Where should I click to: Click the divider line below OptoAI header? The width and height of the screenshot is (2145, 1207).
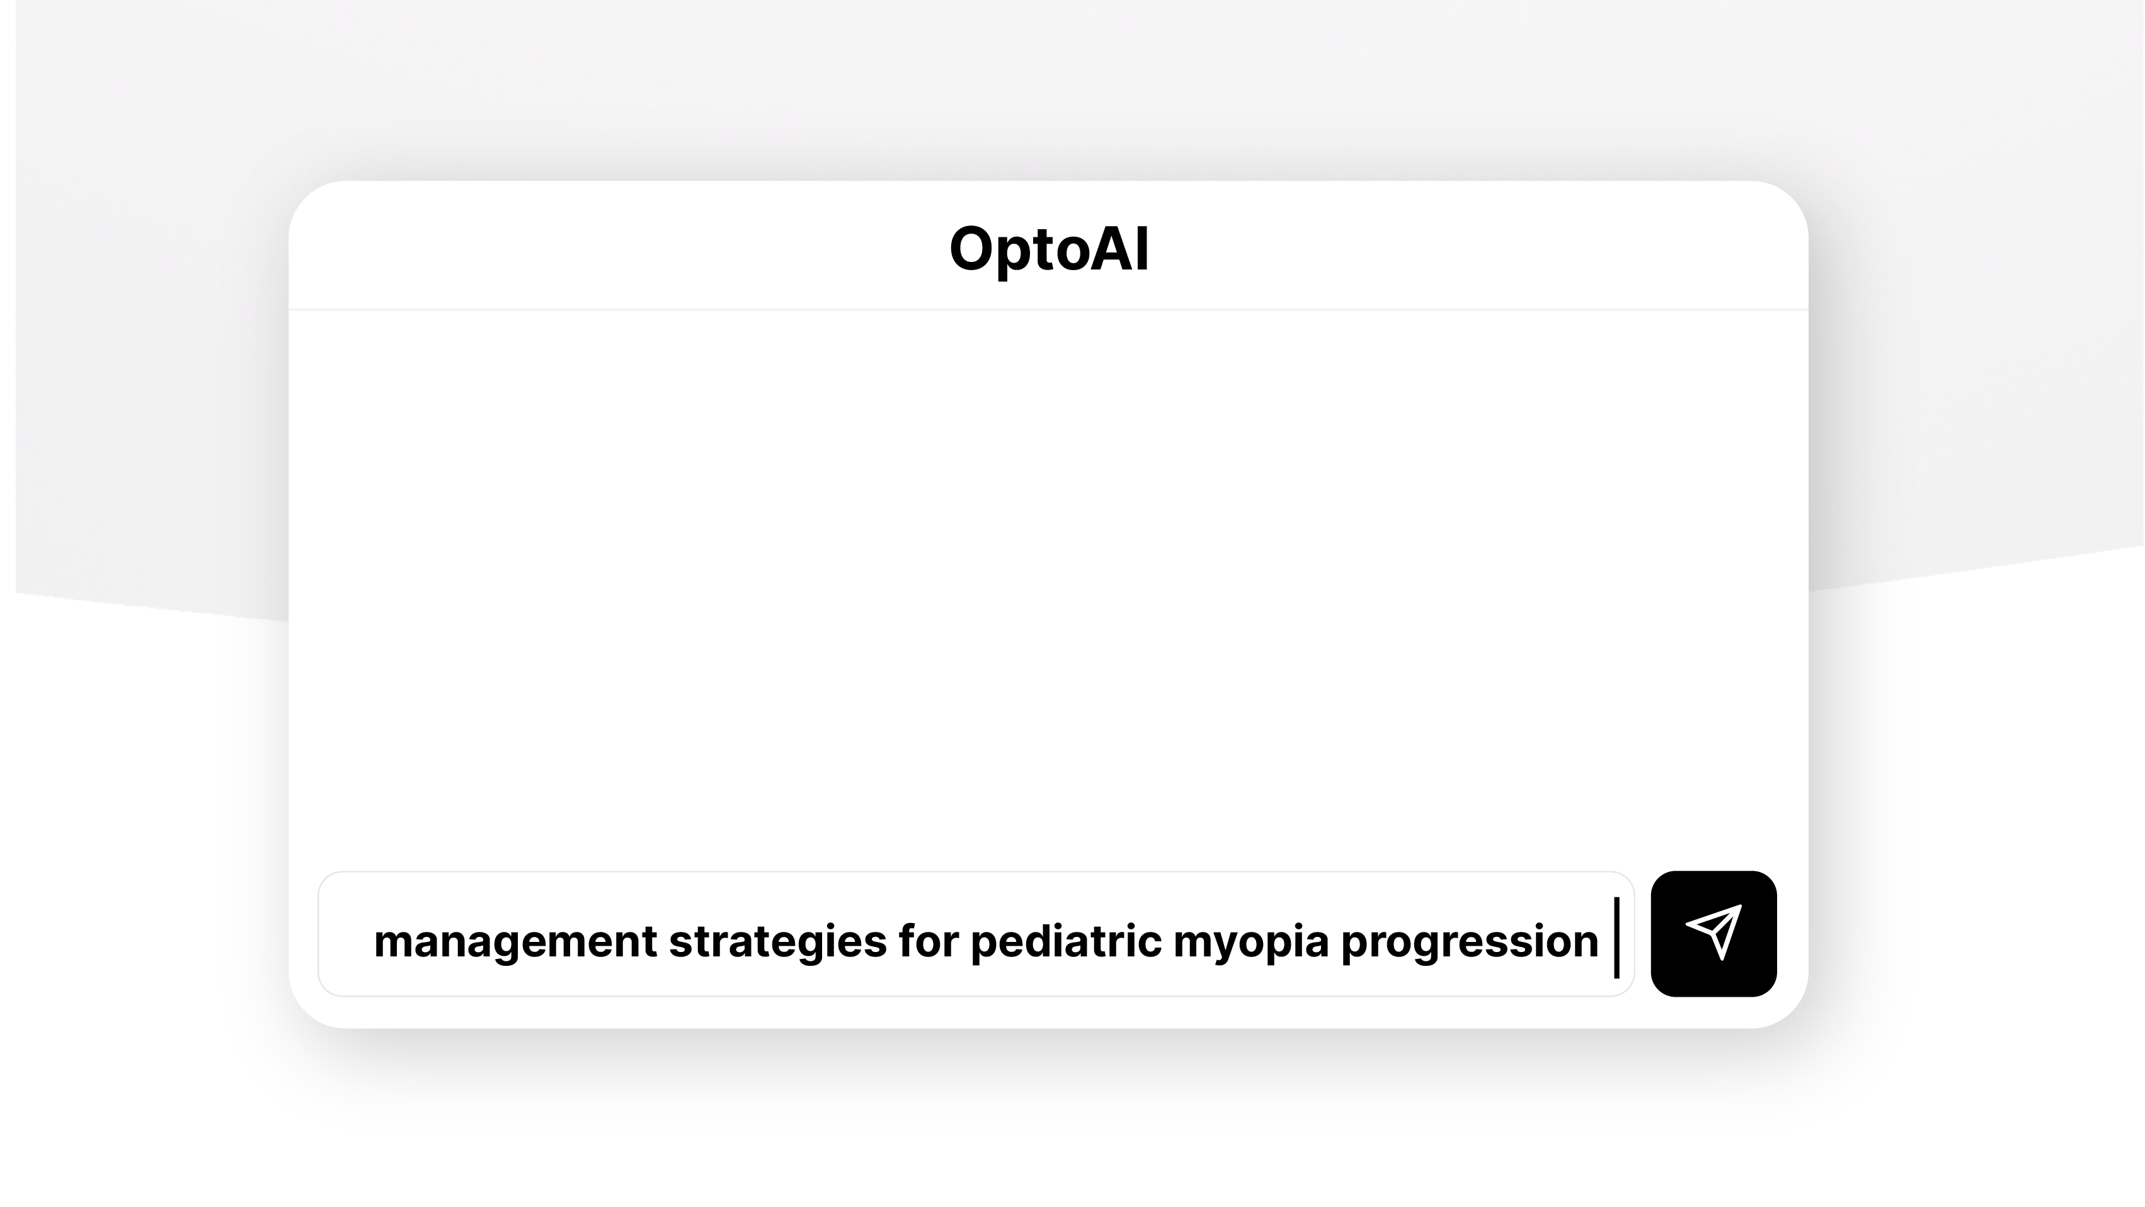[1048, 310]
